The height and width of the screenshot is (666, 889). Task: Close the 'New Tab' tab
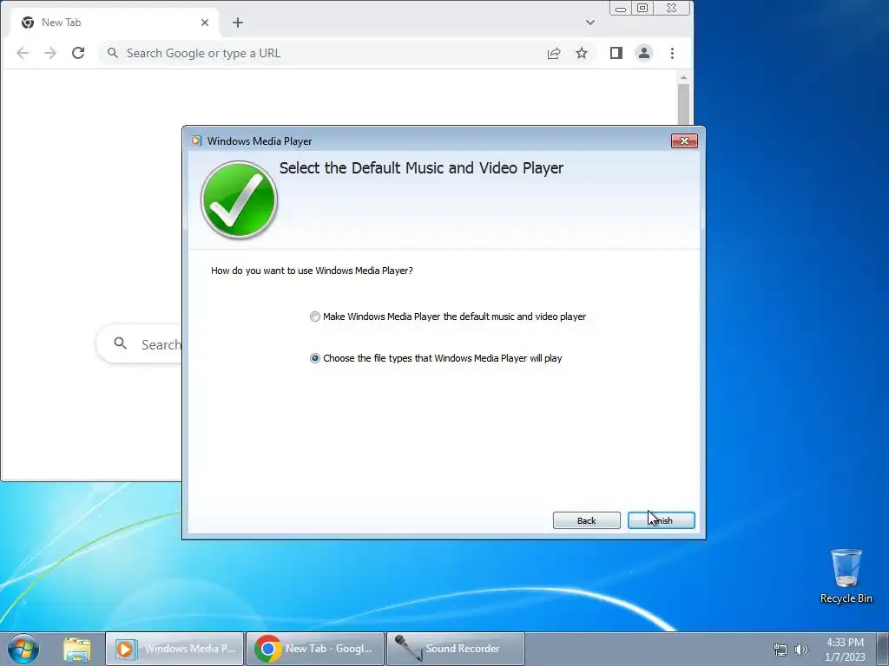click(x=205, y=23)
